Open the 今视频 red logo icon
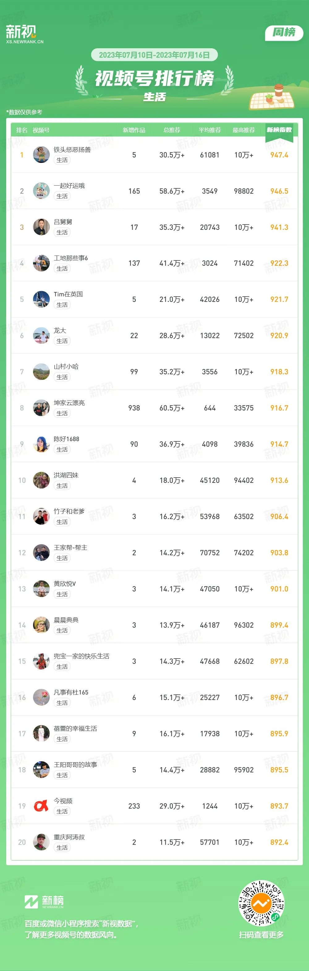 pyautogui.click(x=41, y=806)
